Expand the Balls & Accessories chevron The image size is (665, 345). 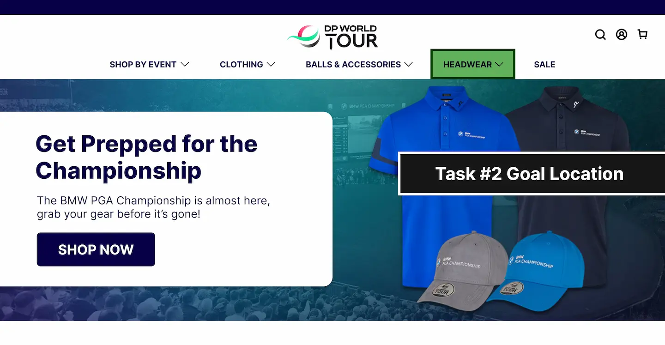pos(408,65)
